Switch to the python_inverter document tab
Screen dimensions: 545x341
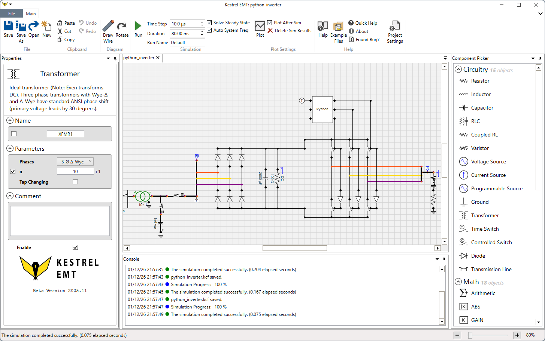click(x=139, y=58)
